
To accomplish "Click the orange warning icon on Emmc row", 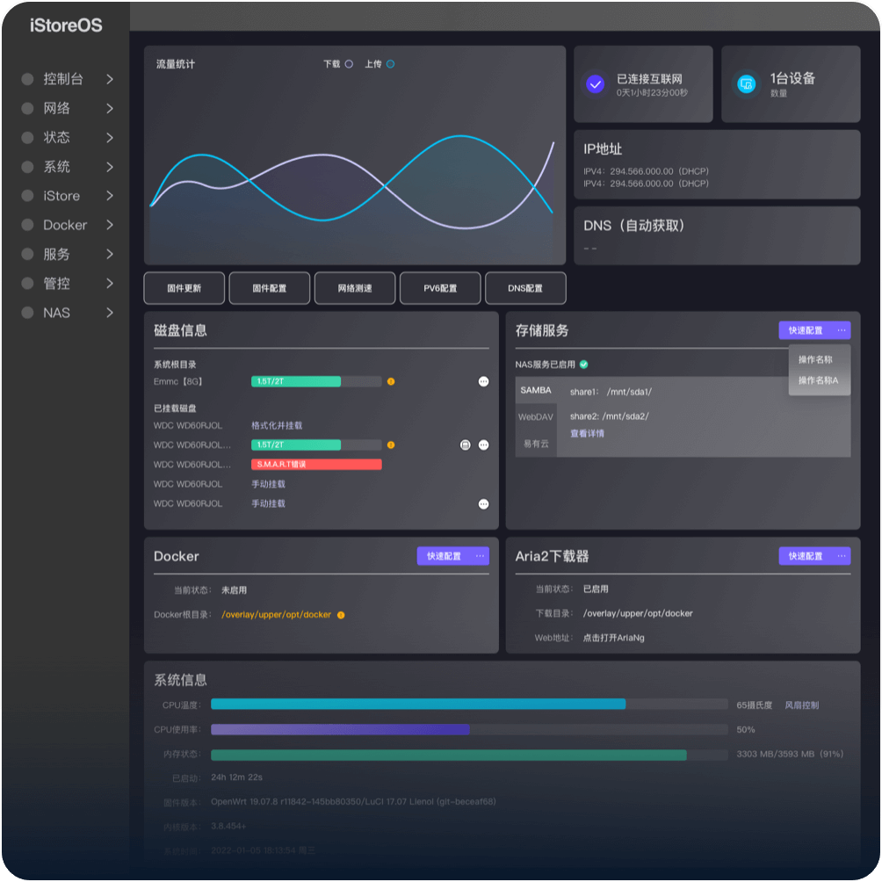I will (x=391, y=381).
